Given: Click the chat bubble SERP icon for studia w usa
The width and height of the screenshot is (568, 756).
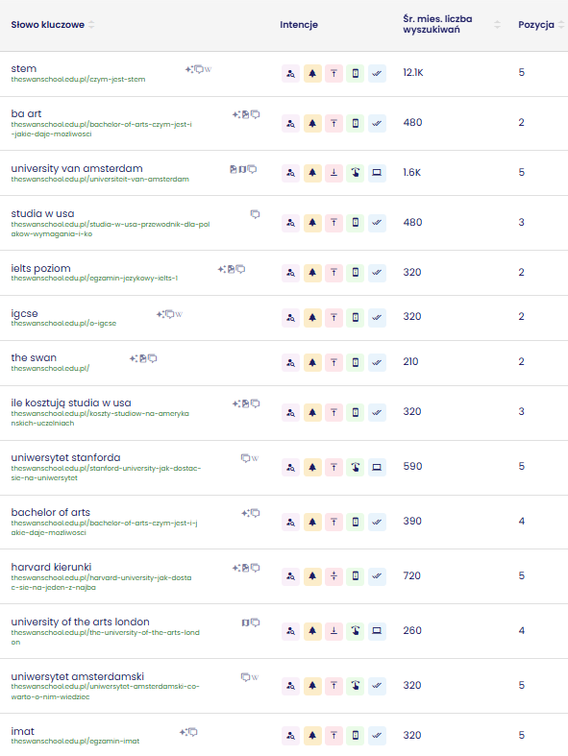Looking at the screenshot, I should (256, 214).
